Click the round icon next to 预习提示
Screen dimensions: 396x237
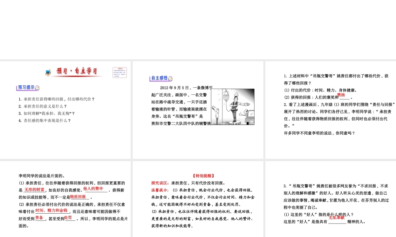[37, 88]
